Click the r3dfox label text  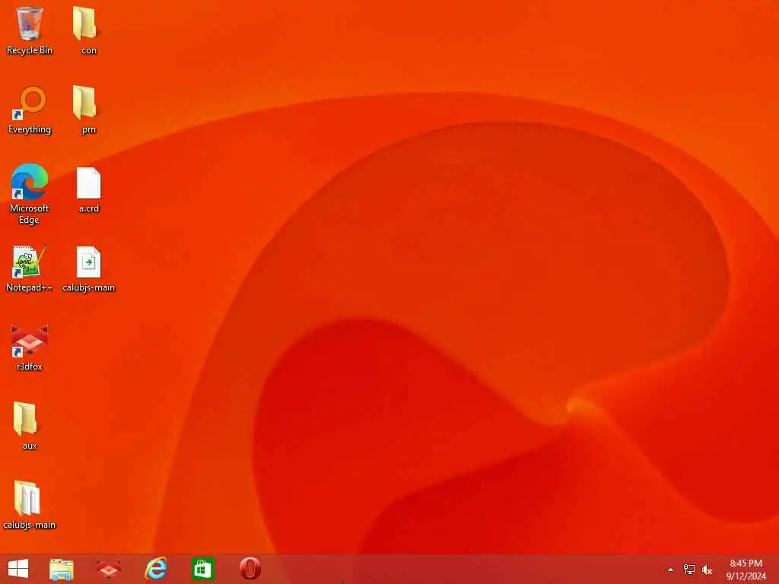pyautogui.click(x=30, y=367)
